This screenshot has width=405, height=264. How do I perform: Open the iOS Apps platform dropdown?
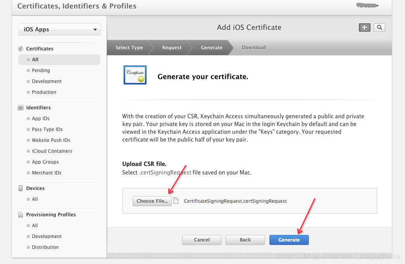(x=60, y=29)
